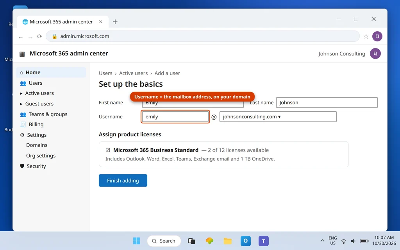Open Wi-Fi network status icon
Screen dimensions: 400x250
(344, 241)
